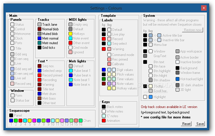Click the Status panel colour swatch
This screenshot has width=215, height=136.
tap(12, 25)
